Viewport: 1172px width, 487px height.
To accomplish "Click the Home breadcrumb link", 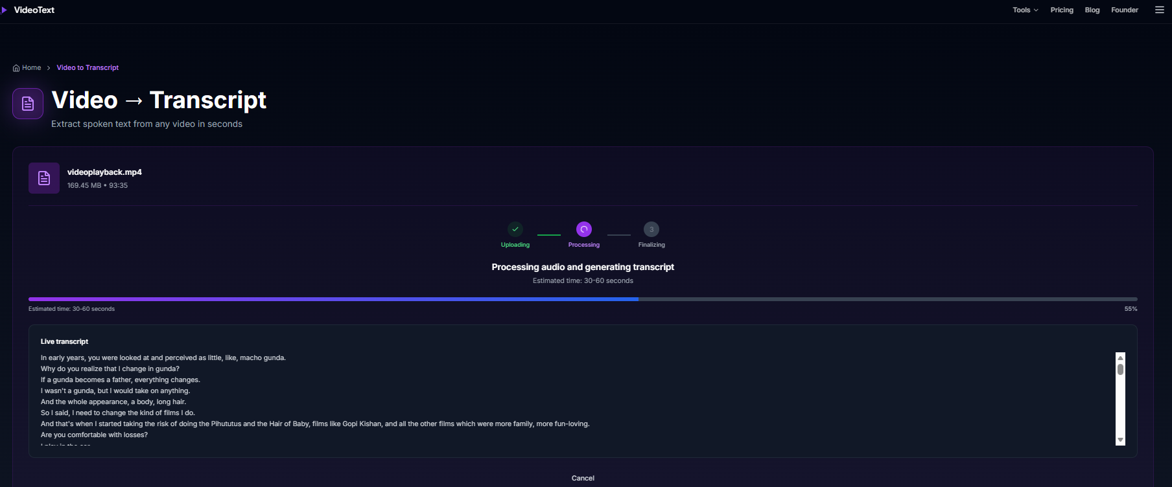I will pos(31,67).
